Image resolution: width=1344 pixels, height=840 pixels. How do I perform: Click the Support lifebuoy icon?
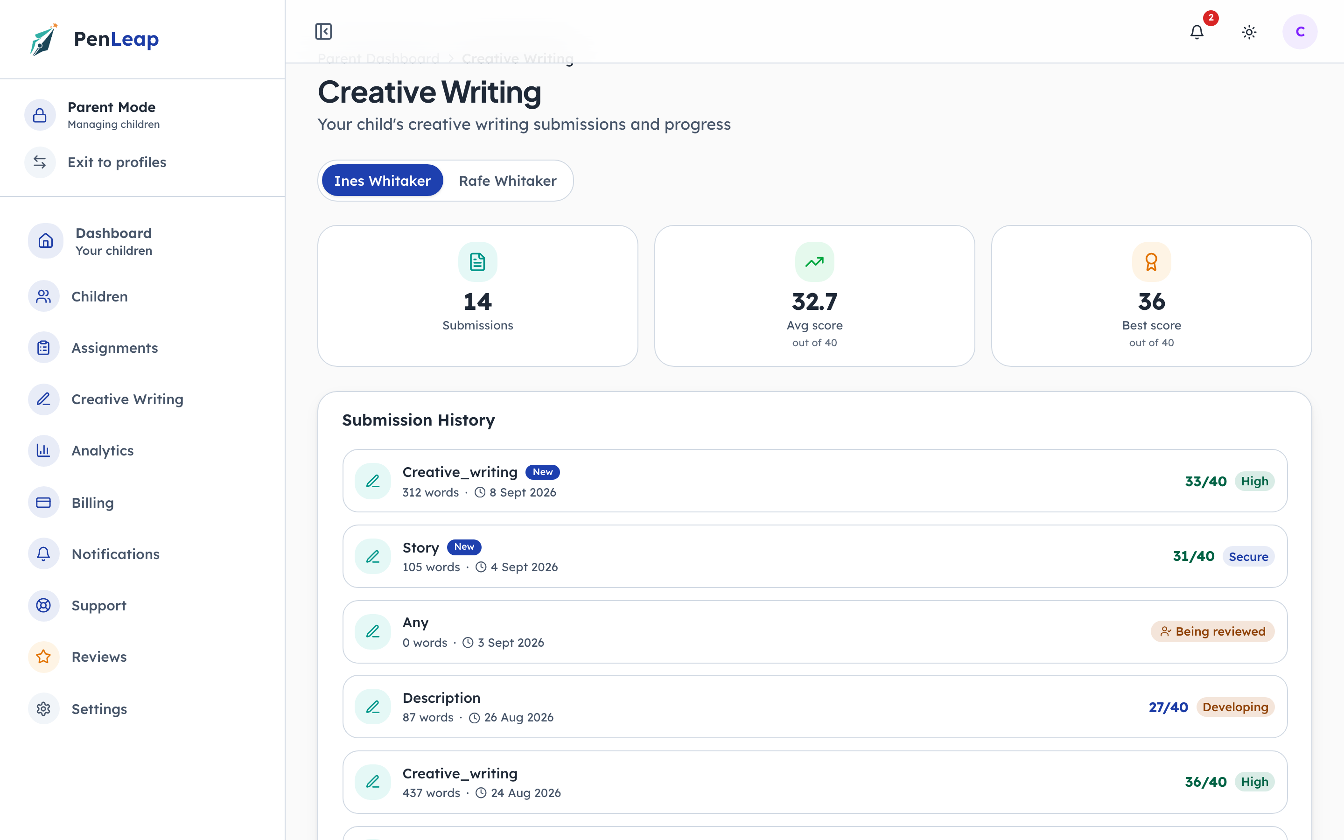(x=44, y=606)
